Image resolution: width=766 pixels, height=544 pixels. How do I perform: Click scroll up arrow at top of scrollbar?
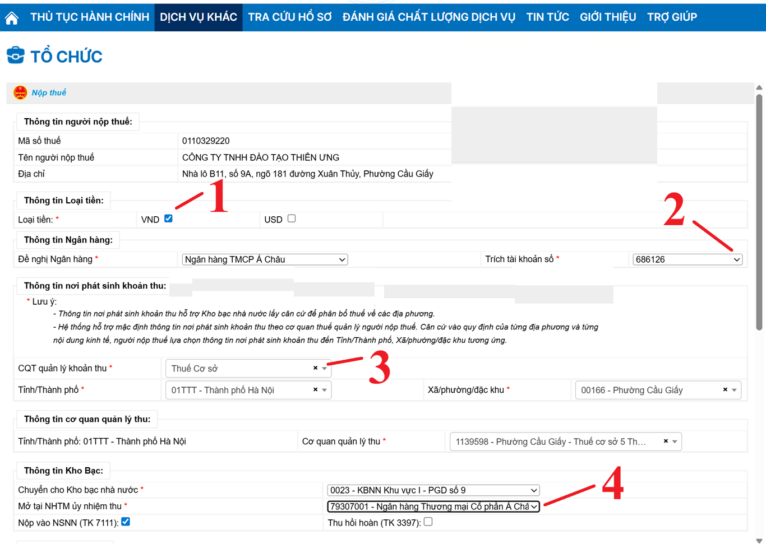coord(759,87)
